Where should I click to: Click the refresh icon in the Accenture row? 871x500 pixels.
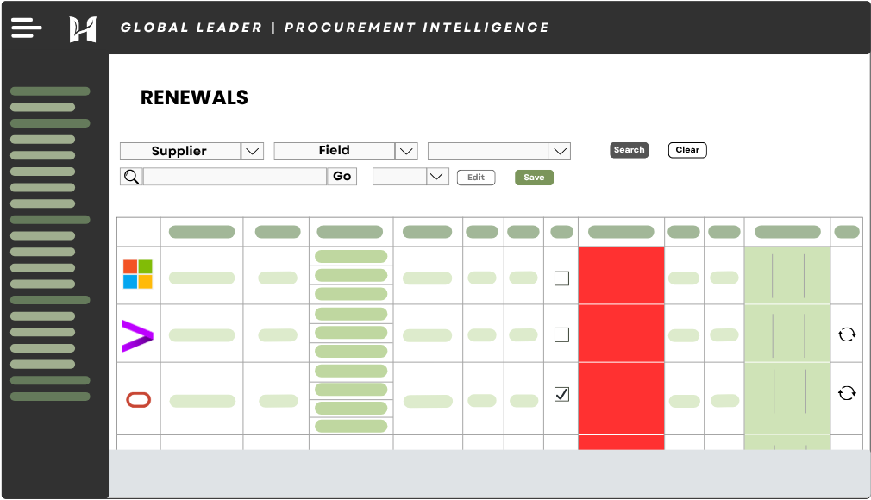click(x=847, y=334)
